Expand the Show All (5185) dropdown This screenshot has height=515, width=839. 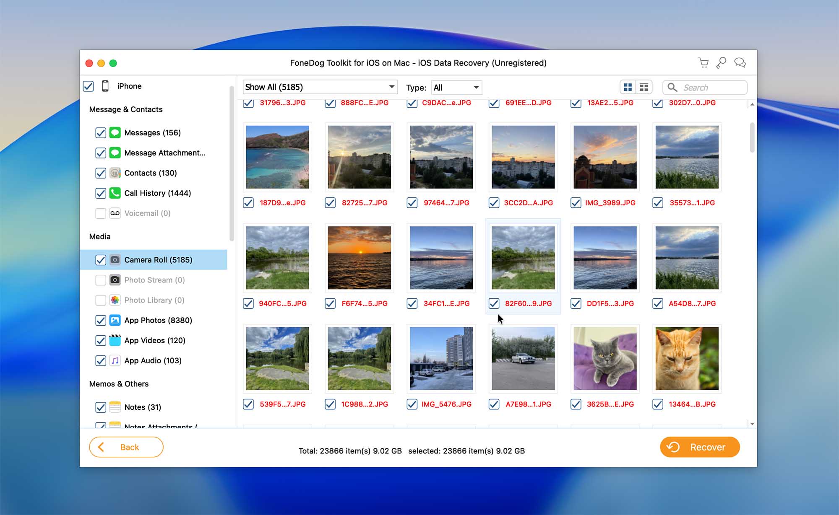320,87
